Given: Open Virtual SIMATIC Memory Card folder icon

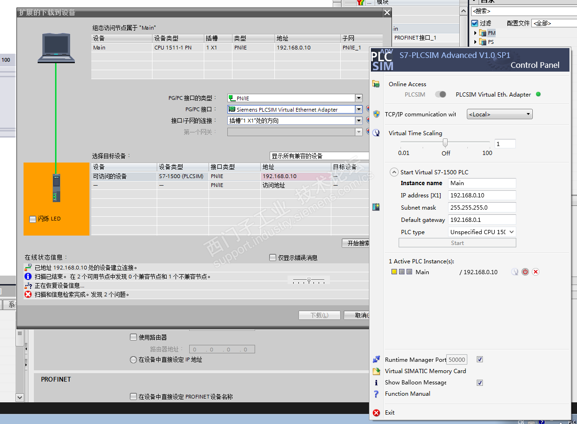Looking at the screenshot, I should (376, 371).
